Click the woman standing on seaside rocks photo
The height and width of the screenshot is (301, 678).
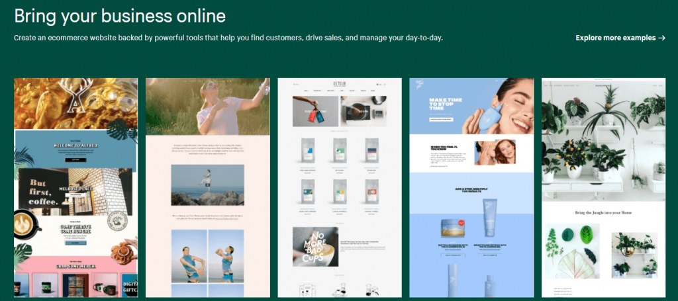[x=207, y=185]
